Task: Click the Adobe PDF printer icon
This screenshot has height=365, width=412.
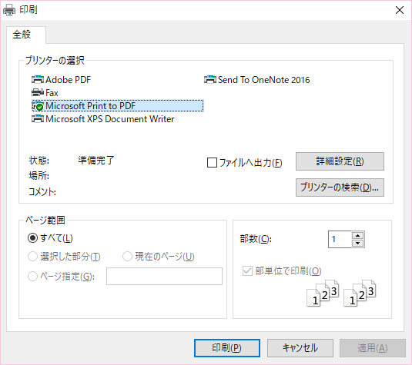Action: click(38, 79)
